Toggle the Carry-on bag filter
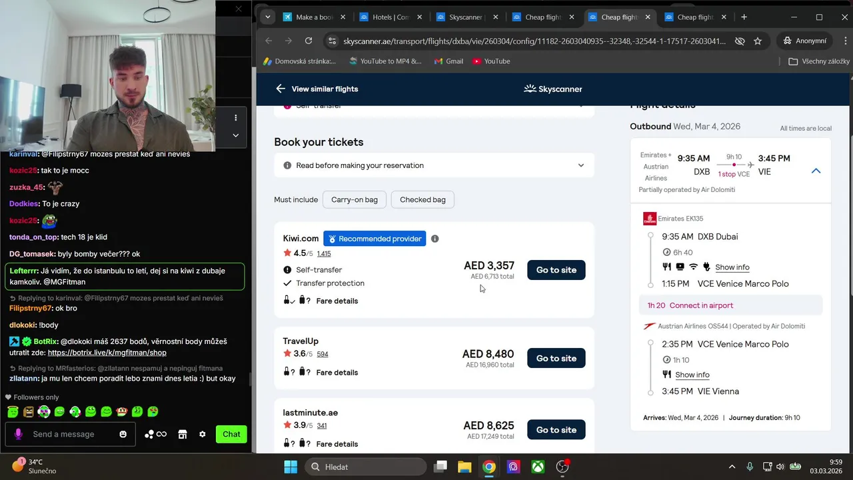853x480 pixels. click(355, 199)
